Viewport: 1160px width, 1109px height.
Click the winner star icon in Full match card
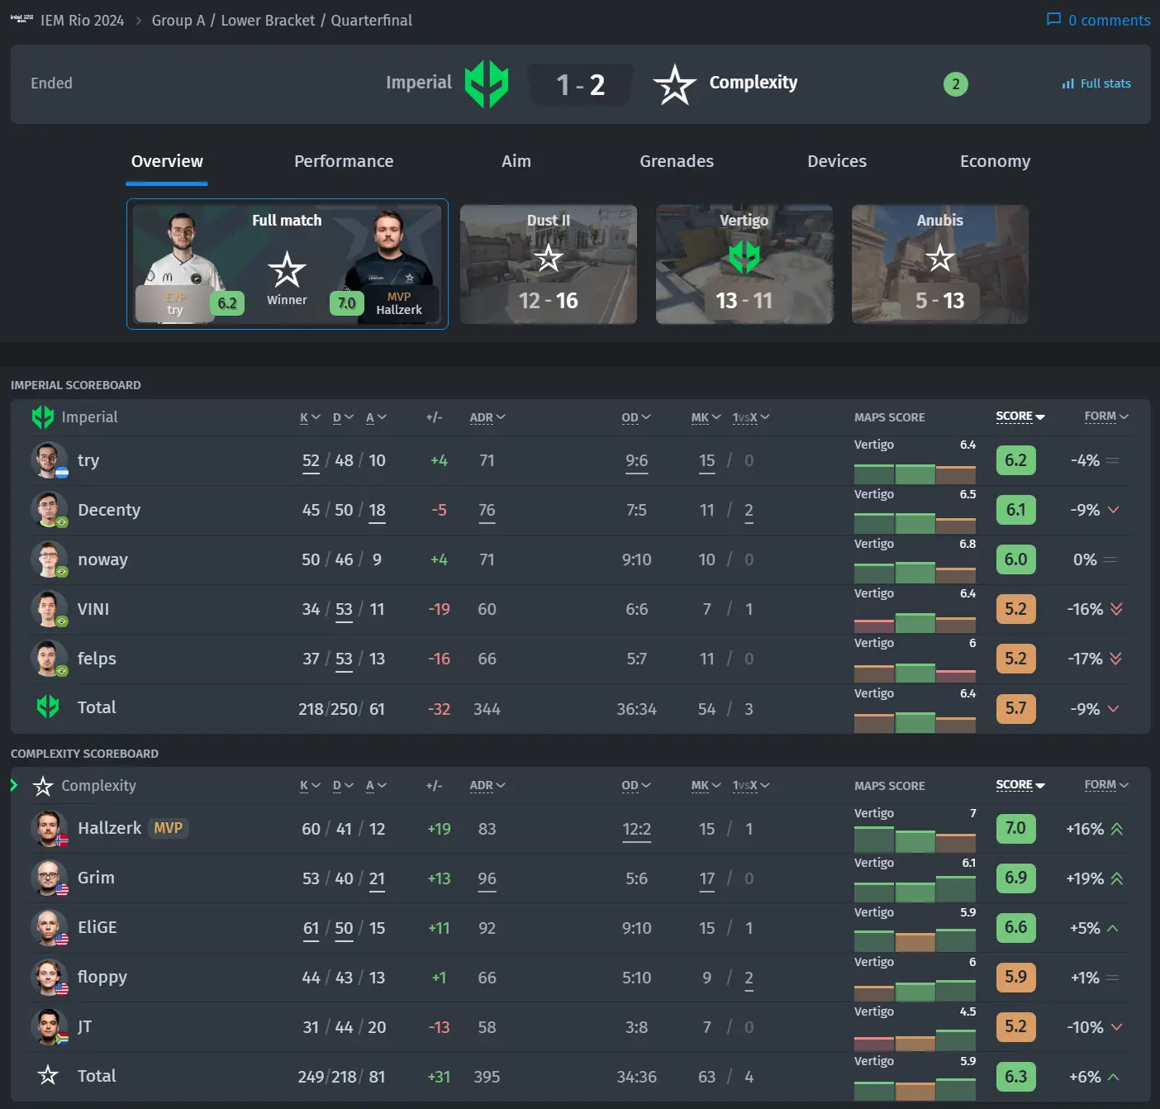(287, 270)
